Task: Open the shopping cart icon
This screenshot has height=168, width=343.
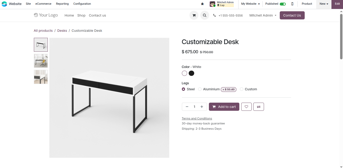Action: [x=194, y=15]
